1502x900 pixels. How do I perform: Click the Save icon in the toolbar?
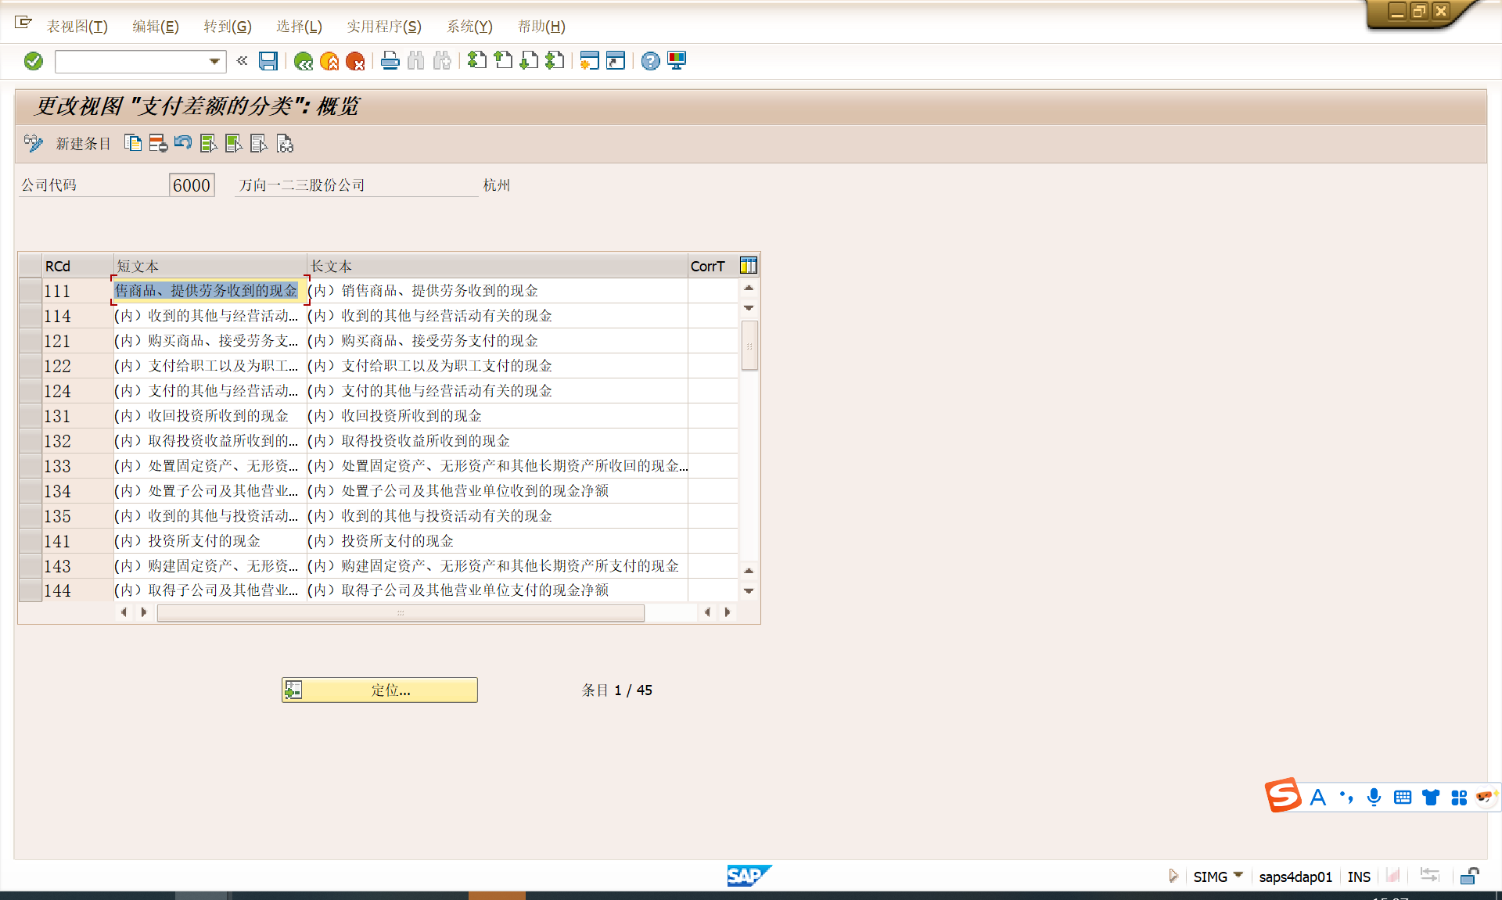[268, 61]
